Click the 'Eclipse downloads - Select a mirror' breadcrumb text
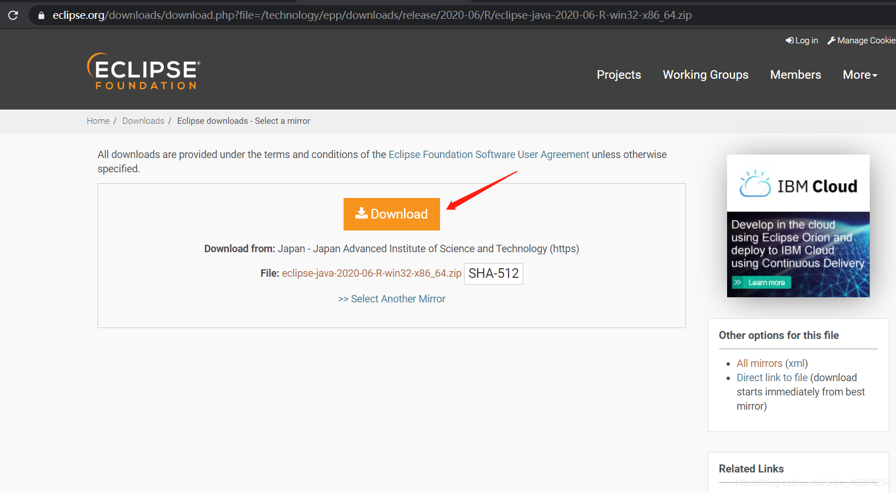This screenshot has height=493, width=896. (244, 121)
